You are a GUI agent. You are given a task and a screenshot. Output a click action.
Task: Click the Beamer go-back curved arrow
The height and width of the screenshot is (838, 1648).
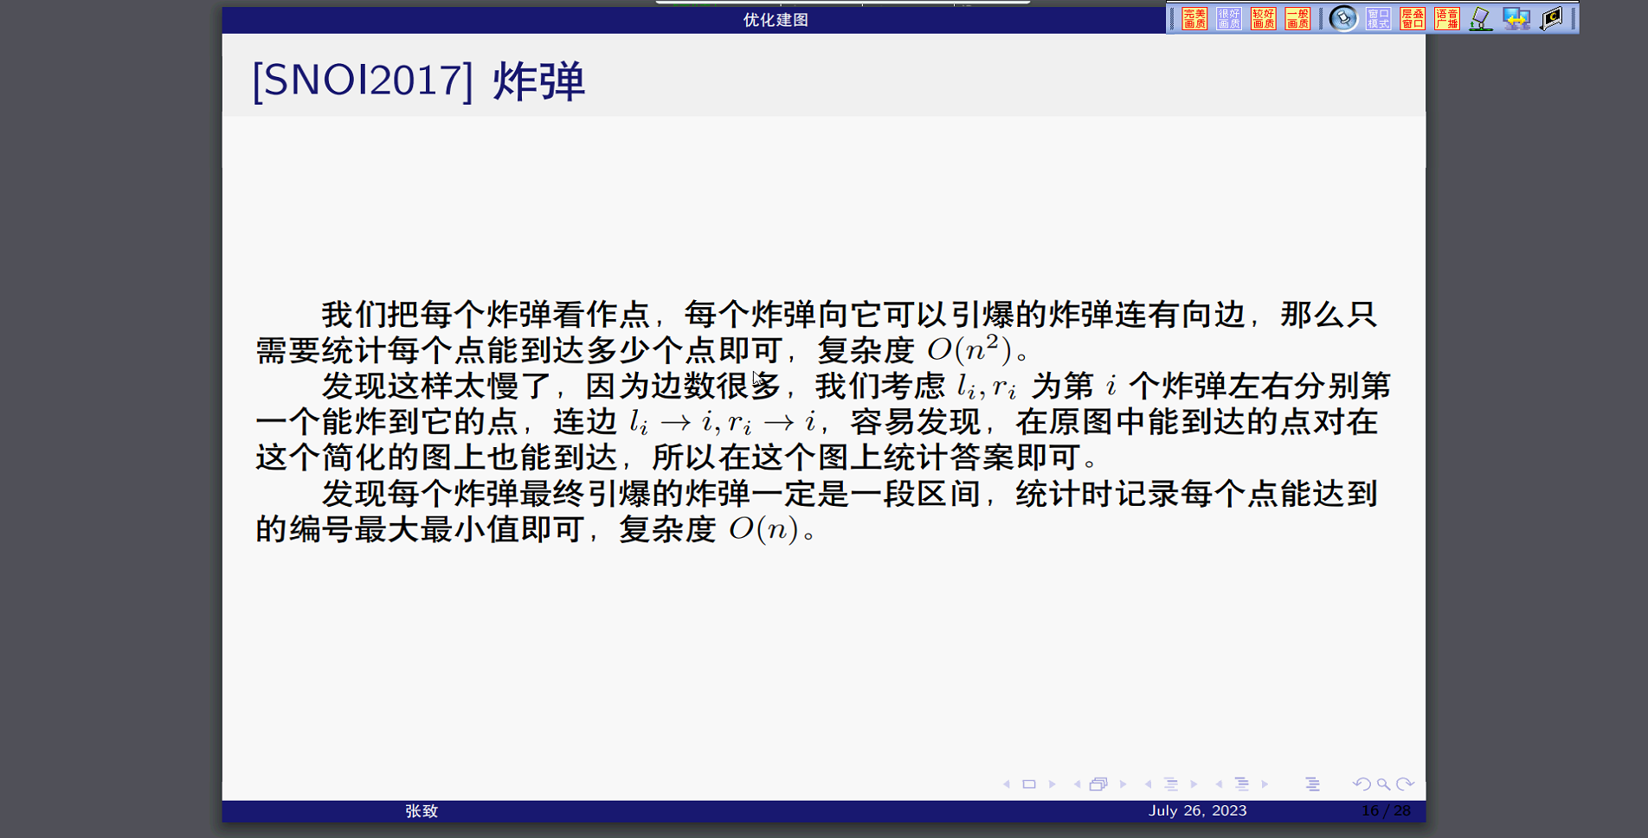pos(1362,784)
